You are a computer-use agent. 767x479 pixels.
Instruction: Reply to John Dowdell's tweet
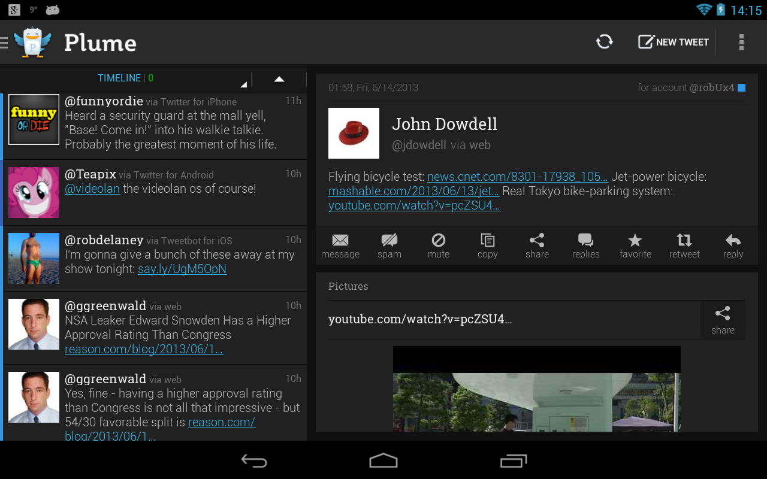(x=733, y=245)
